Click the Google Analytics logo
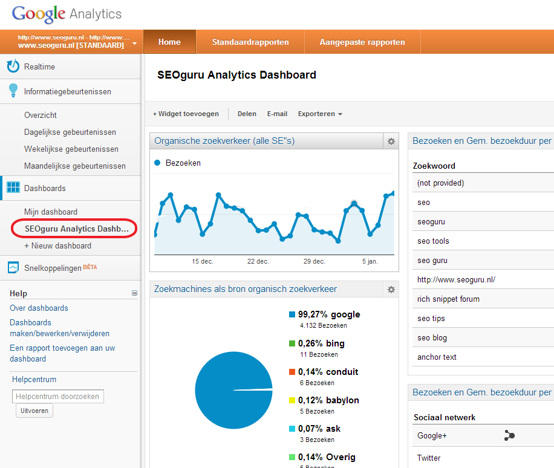This screenshot has width=554, height=468. pyautogui.click(x=67, y=14)
